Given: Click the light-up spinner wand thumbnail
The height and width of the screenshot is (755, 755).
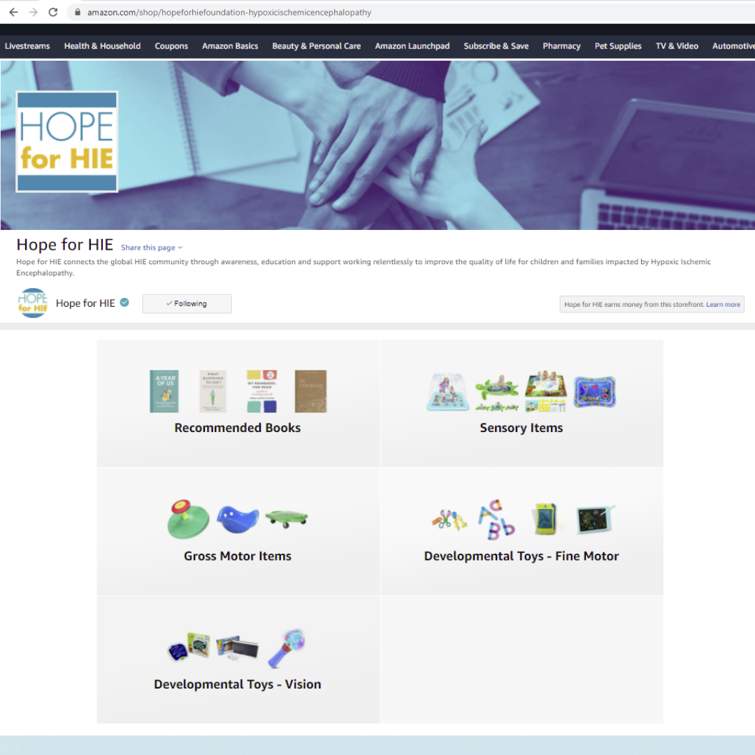Looking at the screenshot, I should pos(287,647).
